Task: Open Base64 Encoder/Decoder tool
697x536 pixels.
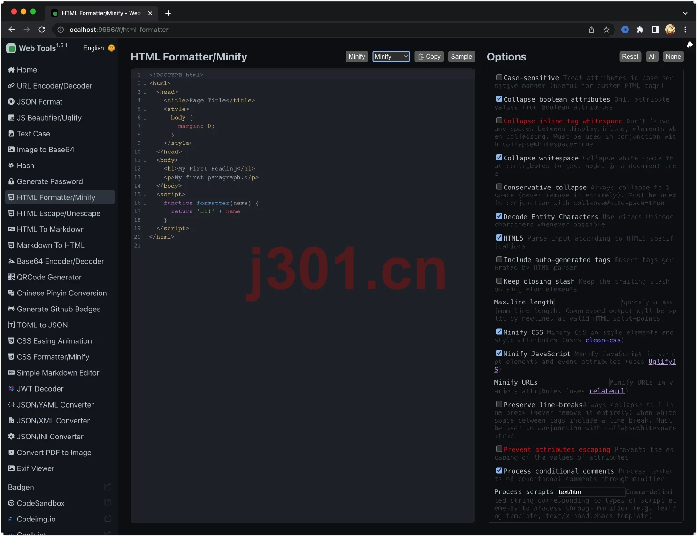Action: pyautogui.click(x=60, y=261)
